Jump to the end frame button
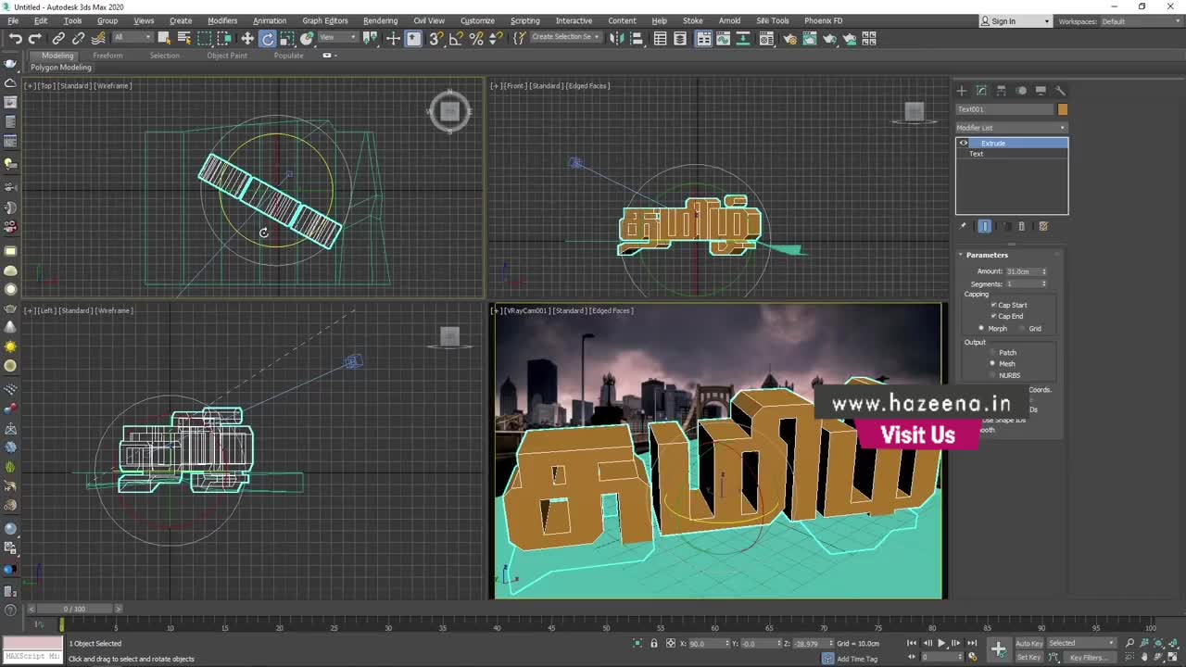 coord(972,643)
